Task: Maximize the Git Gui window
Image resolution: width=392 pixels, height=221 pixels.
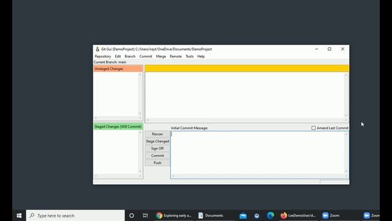Action: (x=330, y=49)
